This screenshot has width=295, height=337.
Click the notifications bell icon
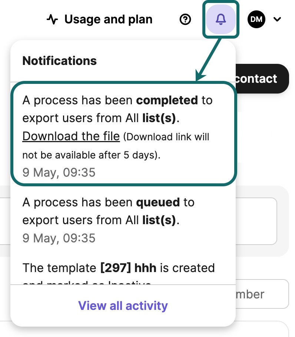pyautogui.click(x=221, y=19)
